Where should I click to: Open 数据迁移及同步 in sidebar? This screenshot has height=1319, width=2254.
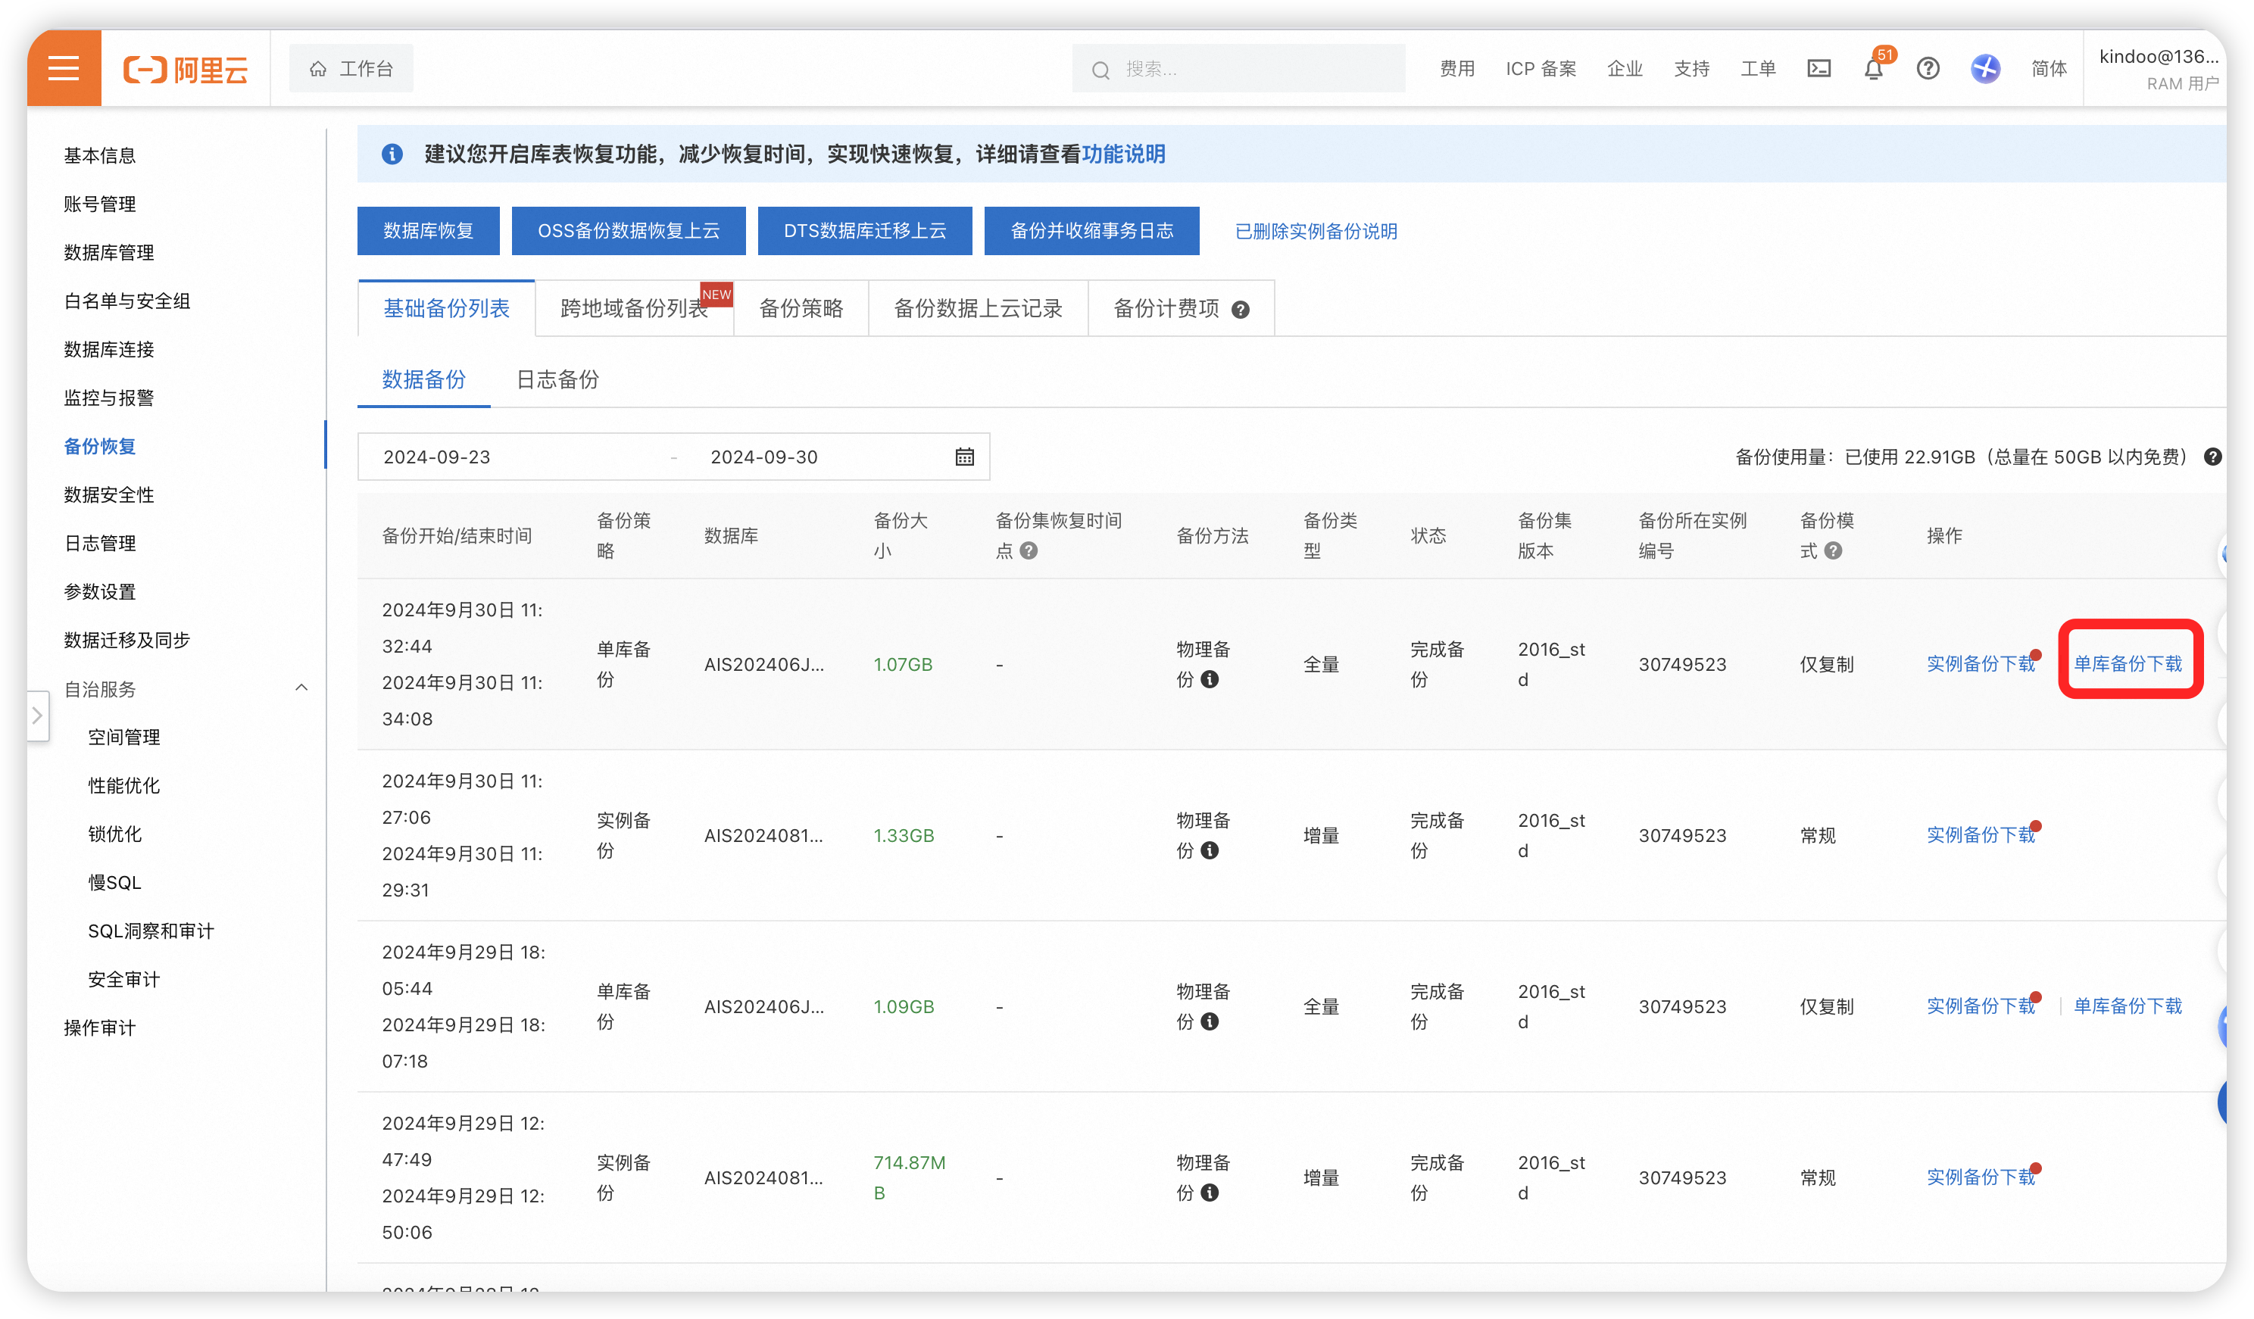tap(126, 641)
